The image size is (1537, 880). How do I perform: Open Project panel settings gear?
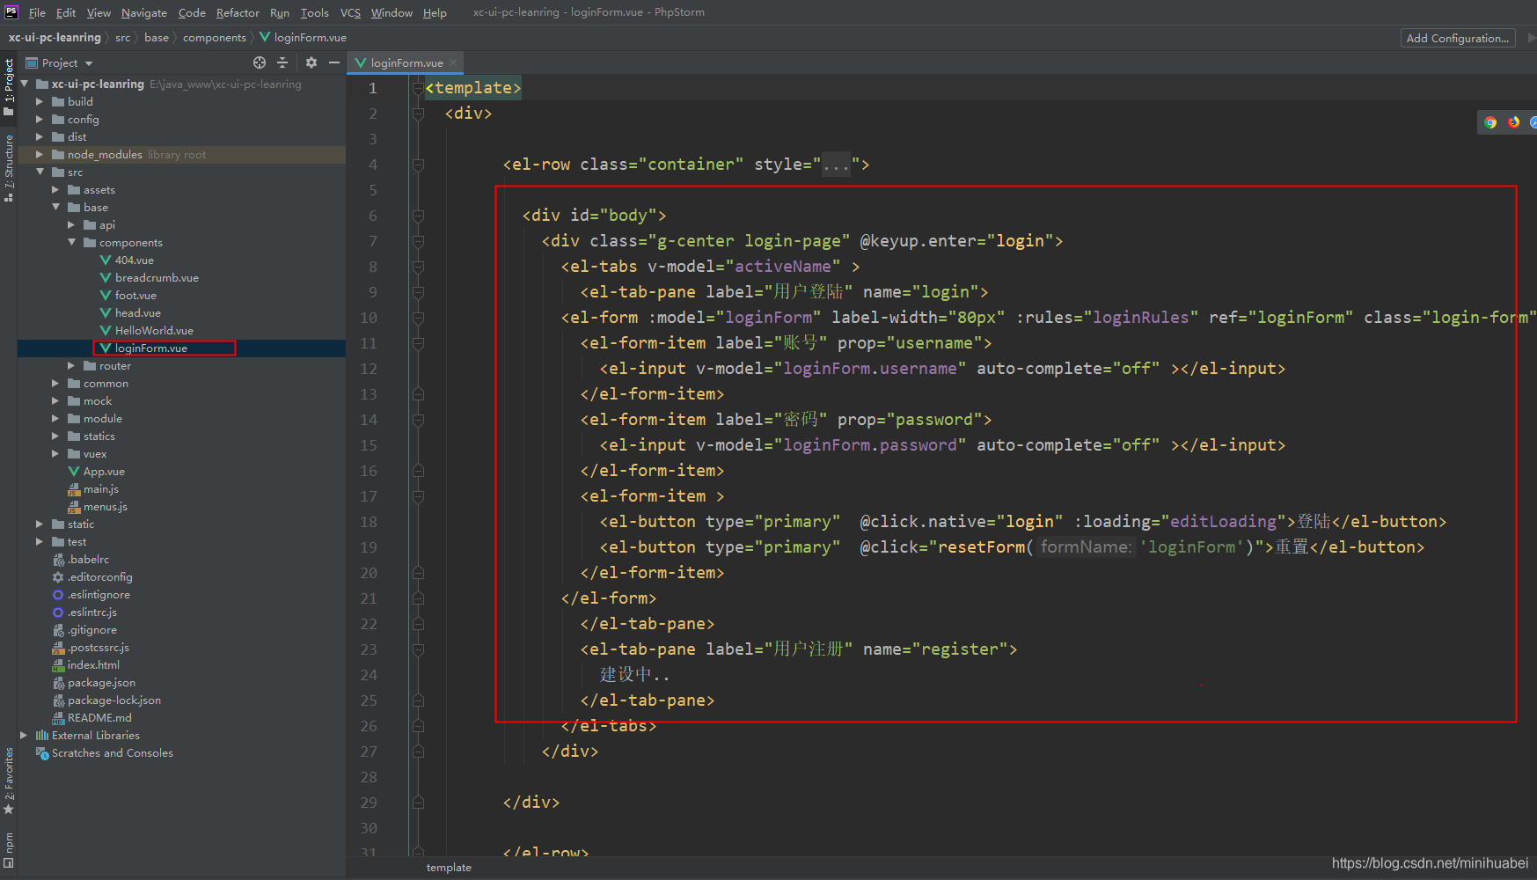coord(311,62)
